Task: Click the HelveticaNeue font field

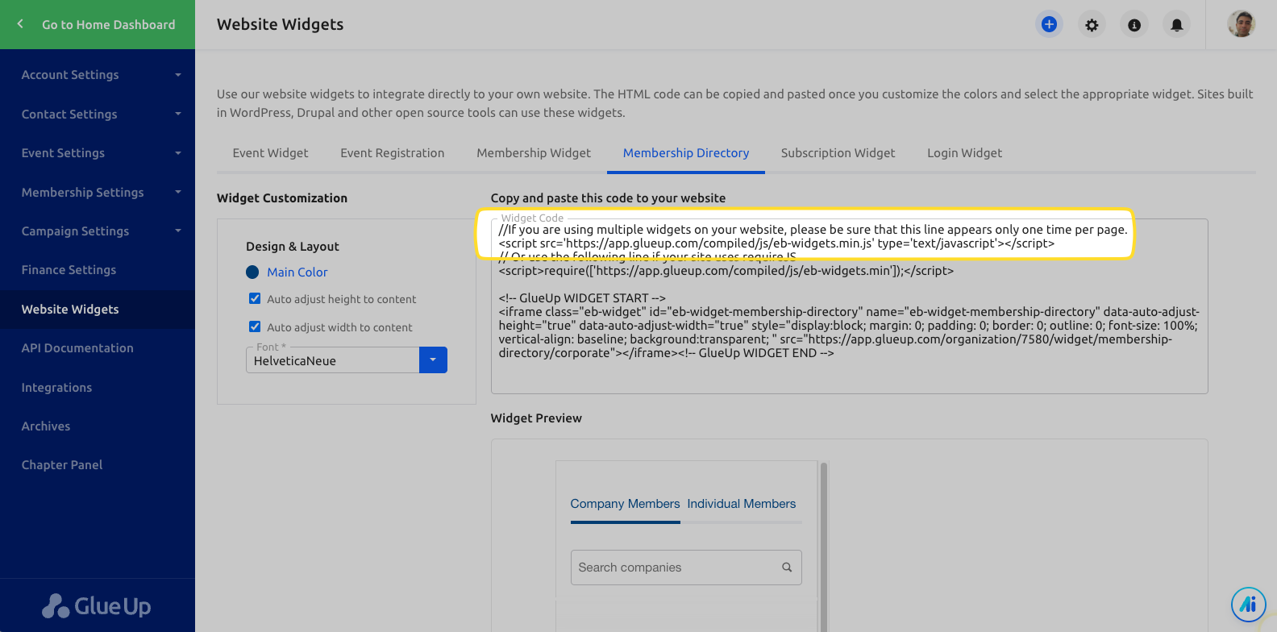Action: click(x=332, y=360)
